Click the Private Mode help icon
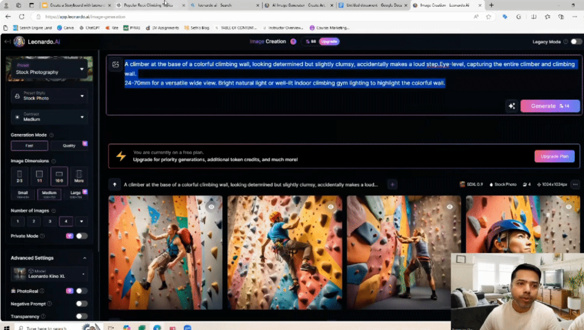 coord(42,236)
